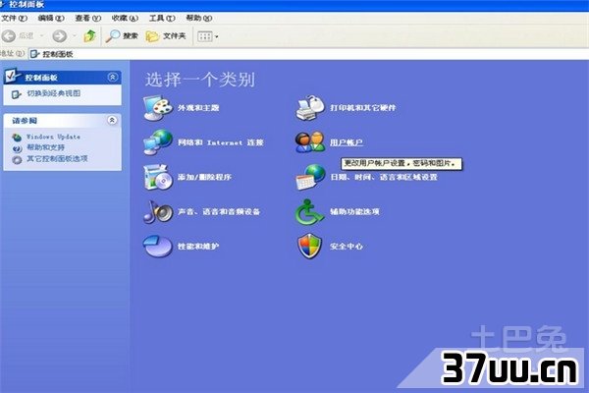Click the switch to classic view icon
The width and height of the screenshot is (589, 393).
click(16, 94)
